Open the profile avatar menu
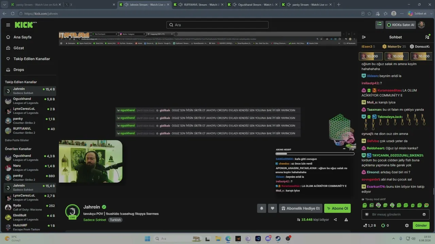 point(421,25)
